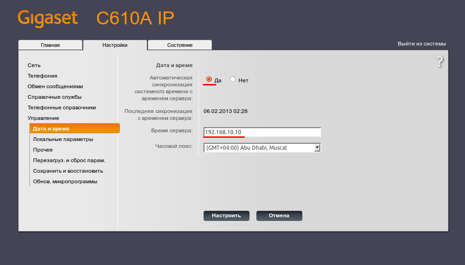
Task: Open Перезагруз. и сброс парам. page
Action: (69, 161)
